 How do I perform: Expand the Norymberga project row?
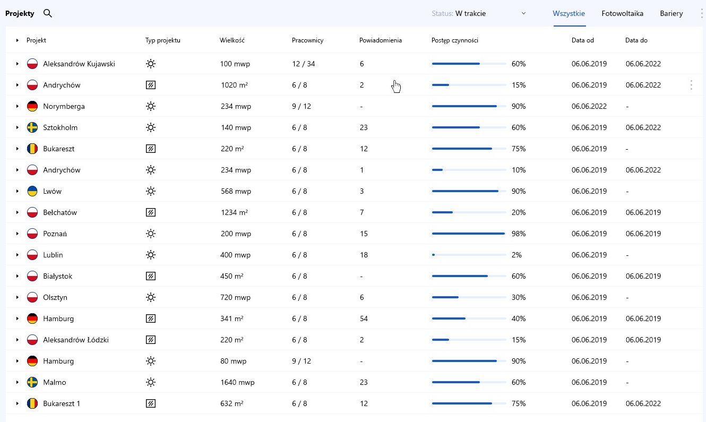point(17,106)
